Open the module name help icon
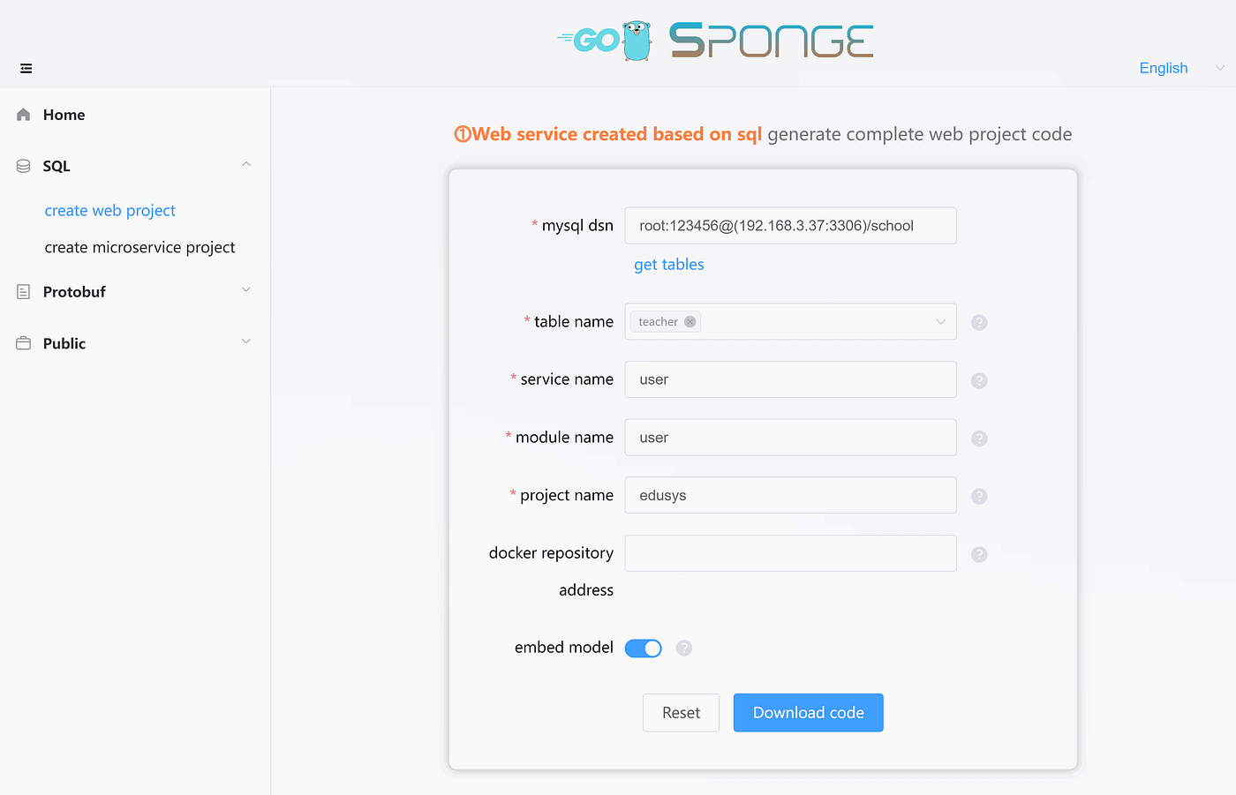Viewport: 1236px width, 795px height. (x=979, y=439)
